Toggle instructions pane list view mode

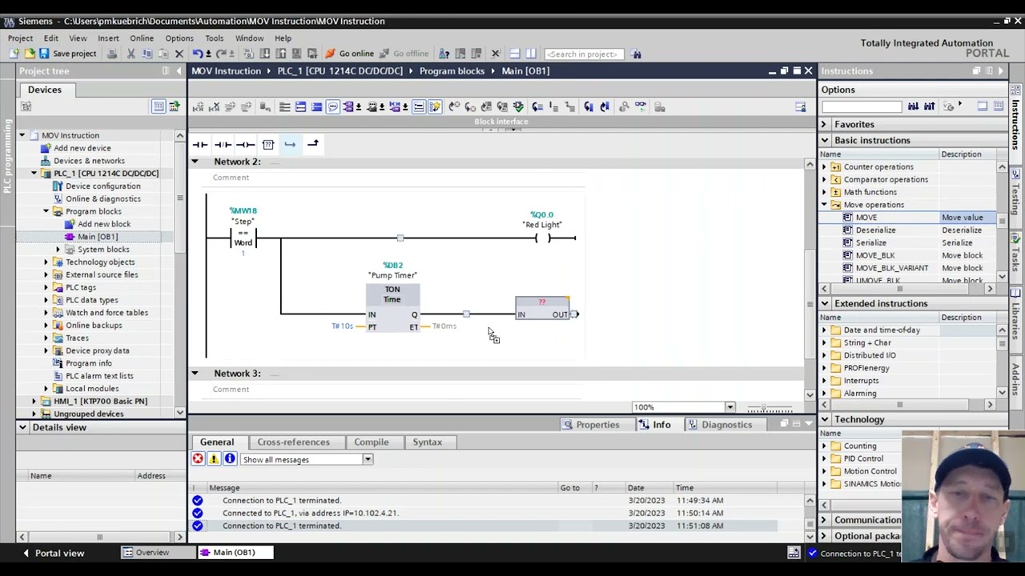(982, 106)
